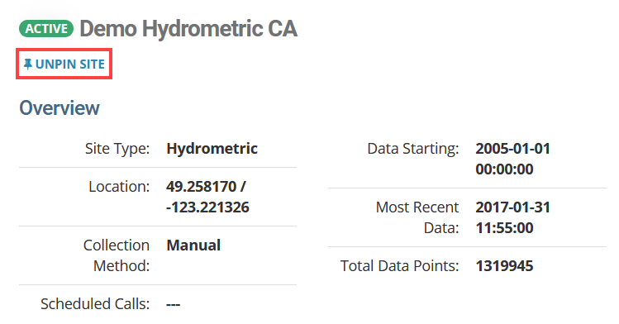Click the Location label
This screenshot has width=619, height=324.
point(119,187)
